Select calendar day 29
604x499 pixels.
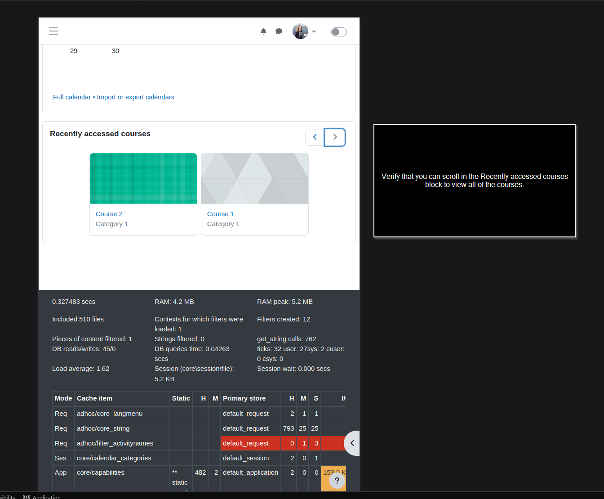(x=74, y=51)
